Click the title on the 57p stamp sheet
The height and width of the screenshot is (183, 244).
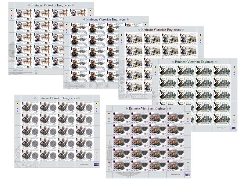(51, 5)
